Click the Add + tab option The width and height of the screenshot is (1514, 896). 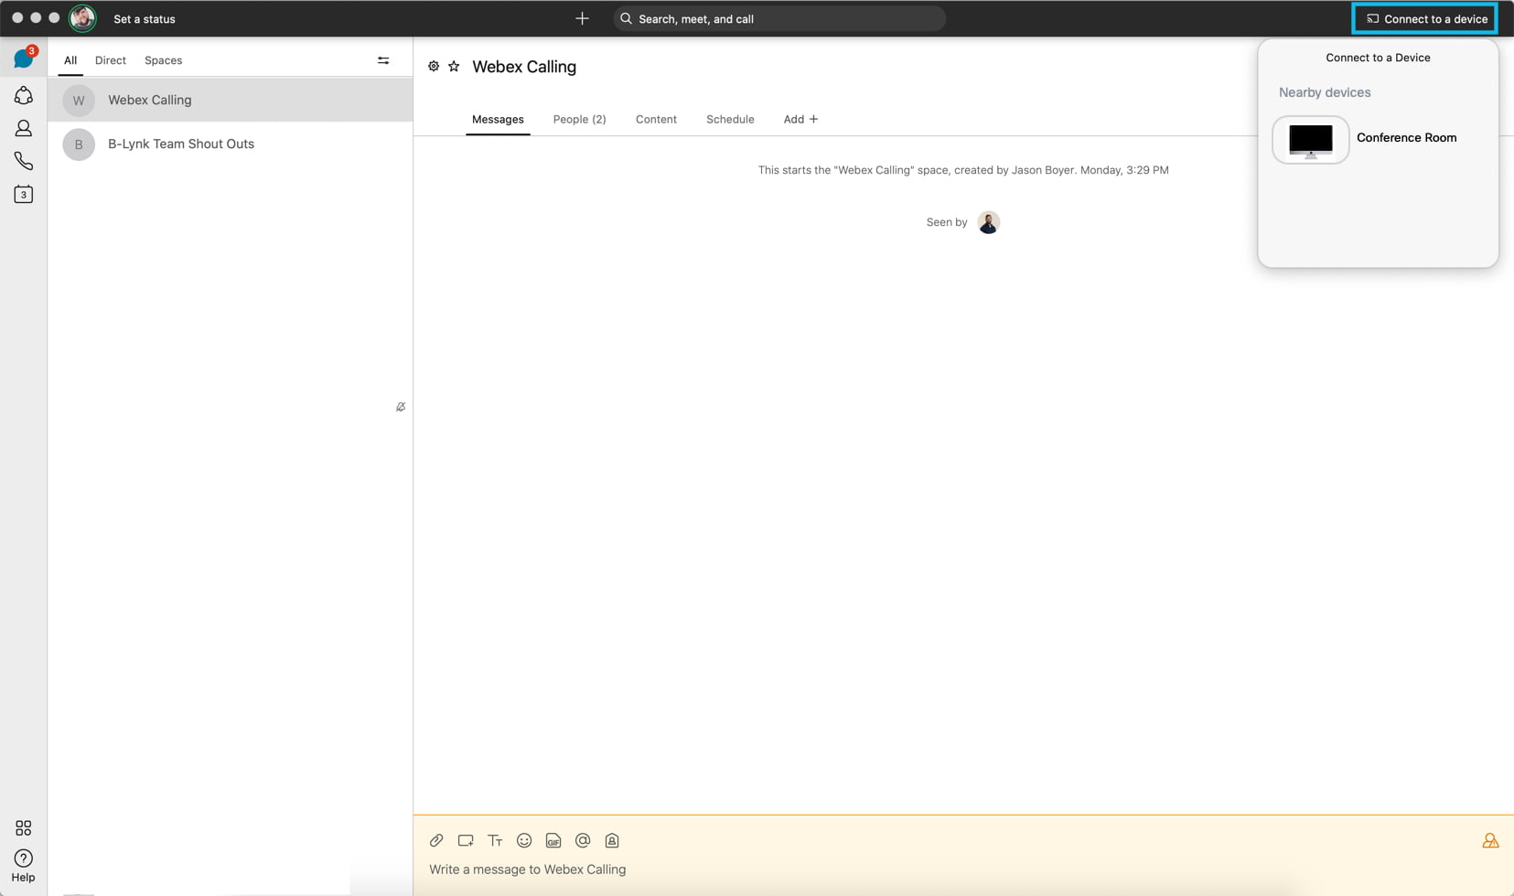point(800,119)
